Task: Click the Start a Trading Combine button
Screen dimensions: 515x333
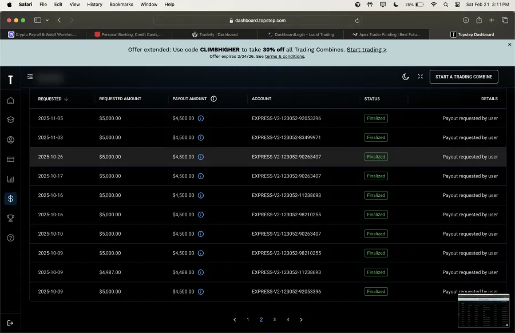Action: point(463,77)
